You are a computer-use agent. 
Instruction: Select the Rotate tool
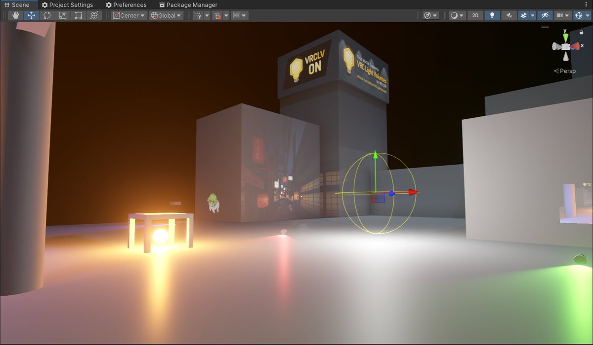(x=47, y=15)
